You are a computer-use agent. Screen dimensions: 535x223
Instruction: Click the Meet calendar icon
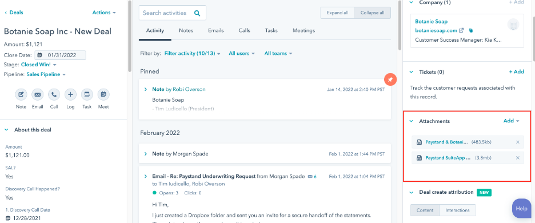click(x=103, y=94)
